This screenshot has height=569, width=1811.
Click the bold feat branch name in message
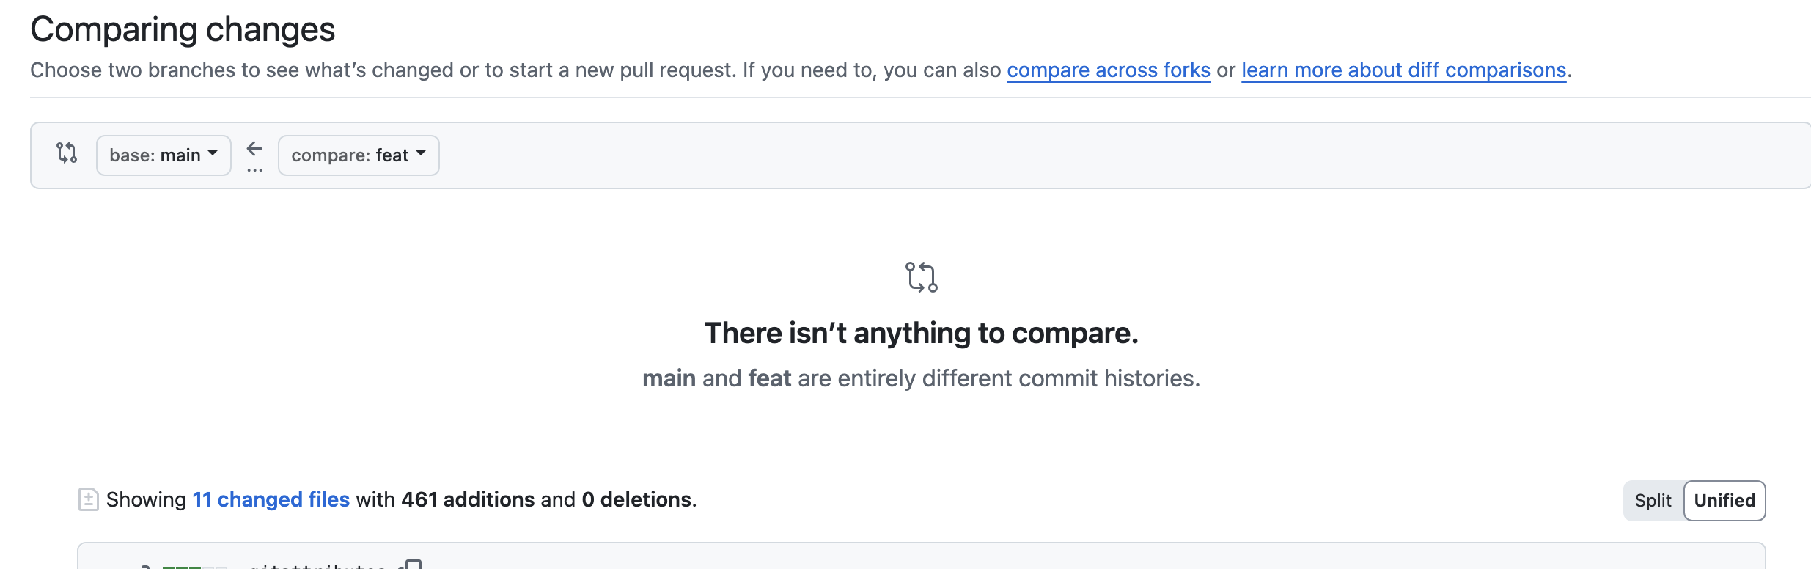click(x=770, y=378)
